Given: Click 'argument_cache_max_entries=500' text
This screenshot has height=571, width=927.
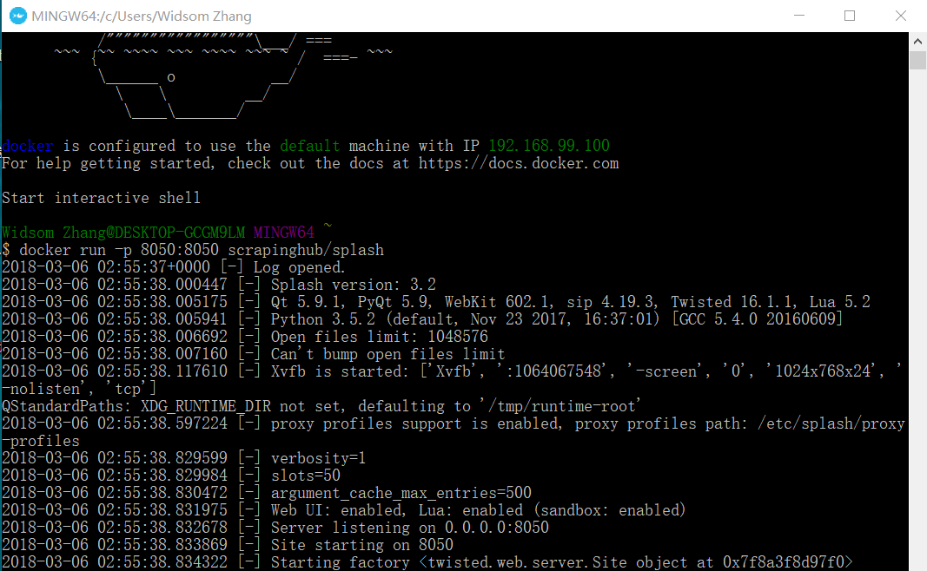Looking at the screenshot, I should click(401, 492).
